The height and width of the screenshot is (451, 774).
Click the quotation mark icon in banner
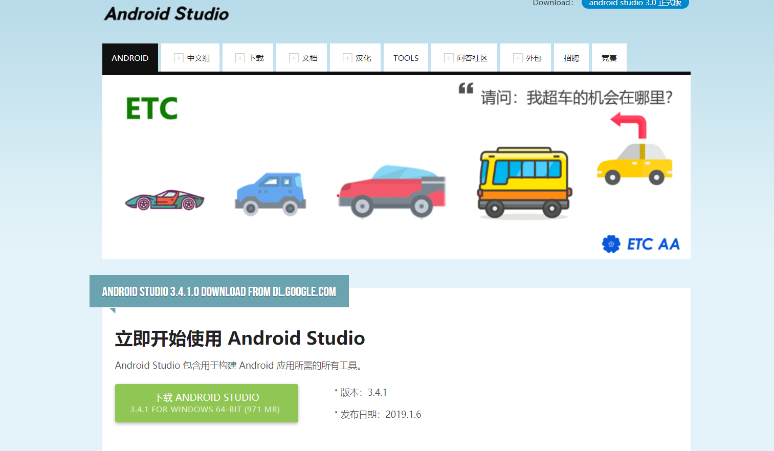point(466,88)
